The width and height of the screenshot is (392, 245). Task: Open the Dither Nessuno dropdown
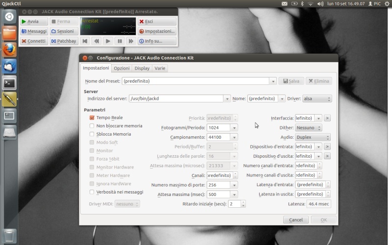309,128
